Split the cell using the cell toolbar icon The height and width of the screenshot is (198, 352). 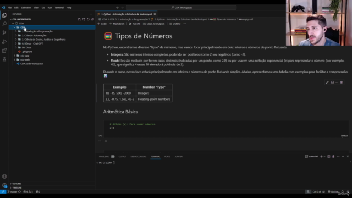pyautogui.click(x=332, y=82)
